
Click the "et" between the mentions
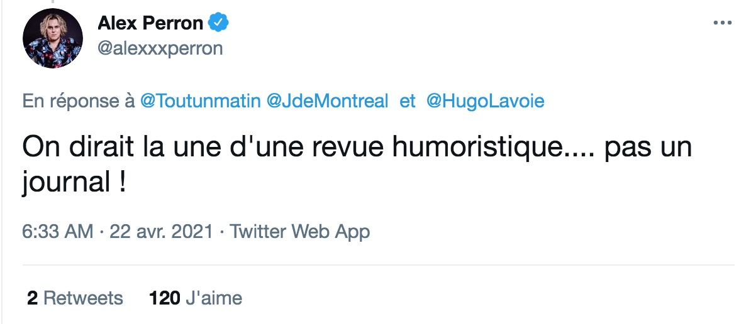pyautogui.click(x=408, y=102)
